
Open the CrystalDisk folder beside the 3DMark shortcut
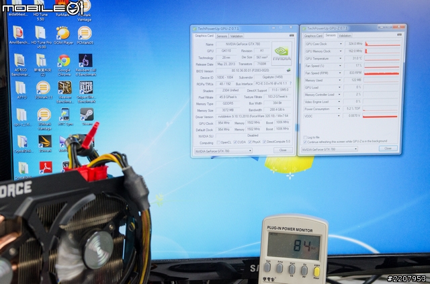pyautogui.click(x=23, y=144)
